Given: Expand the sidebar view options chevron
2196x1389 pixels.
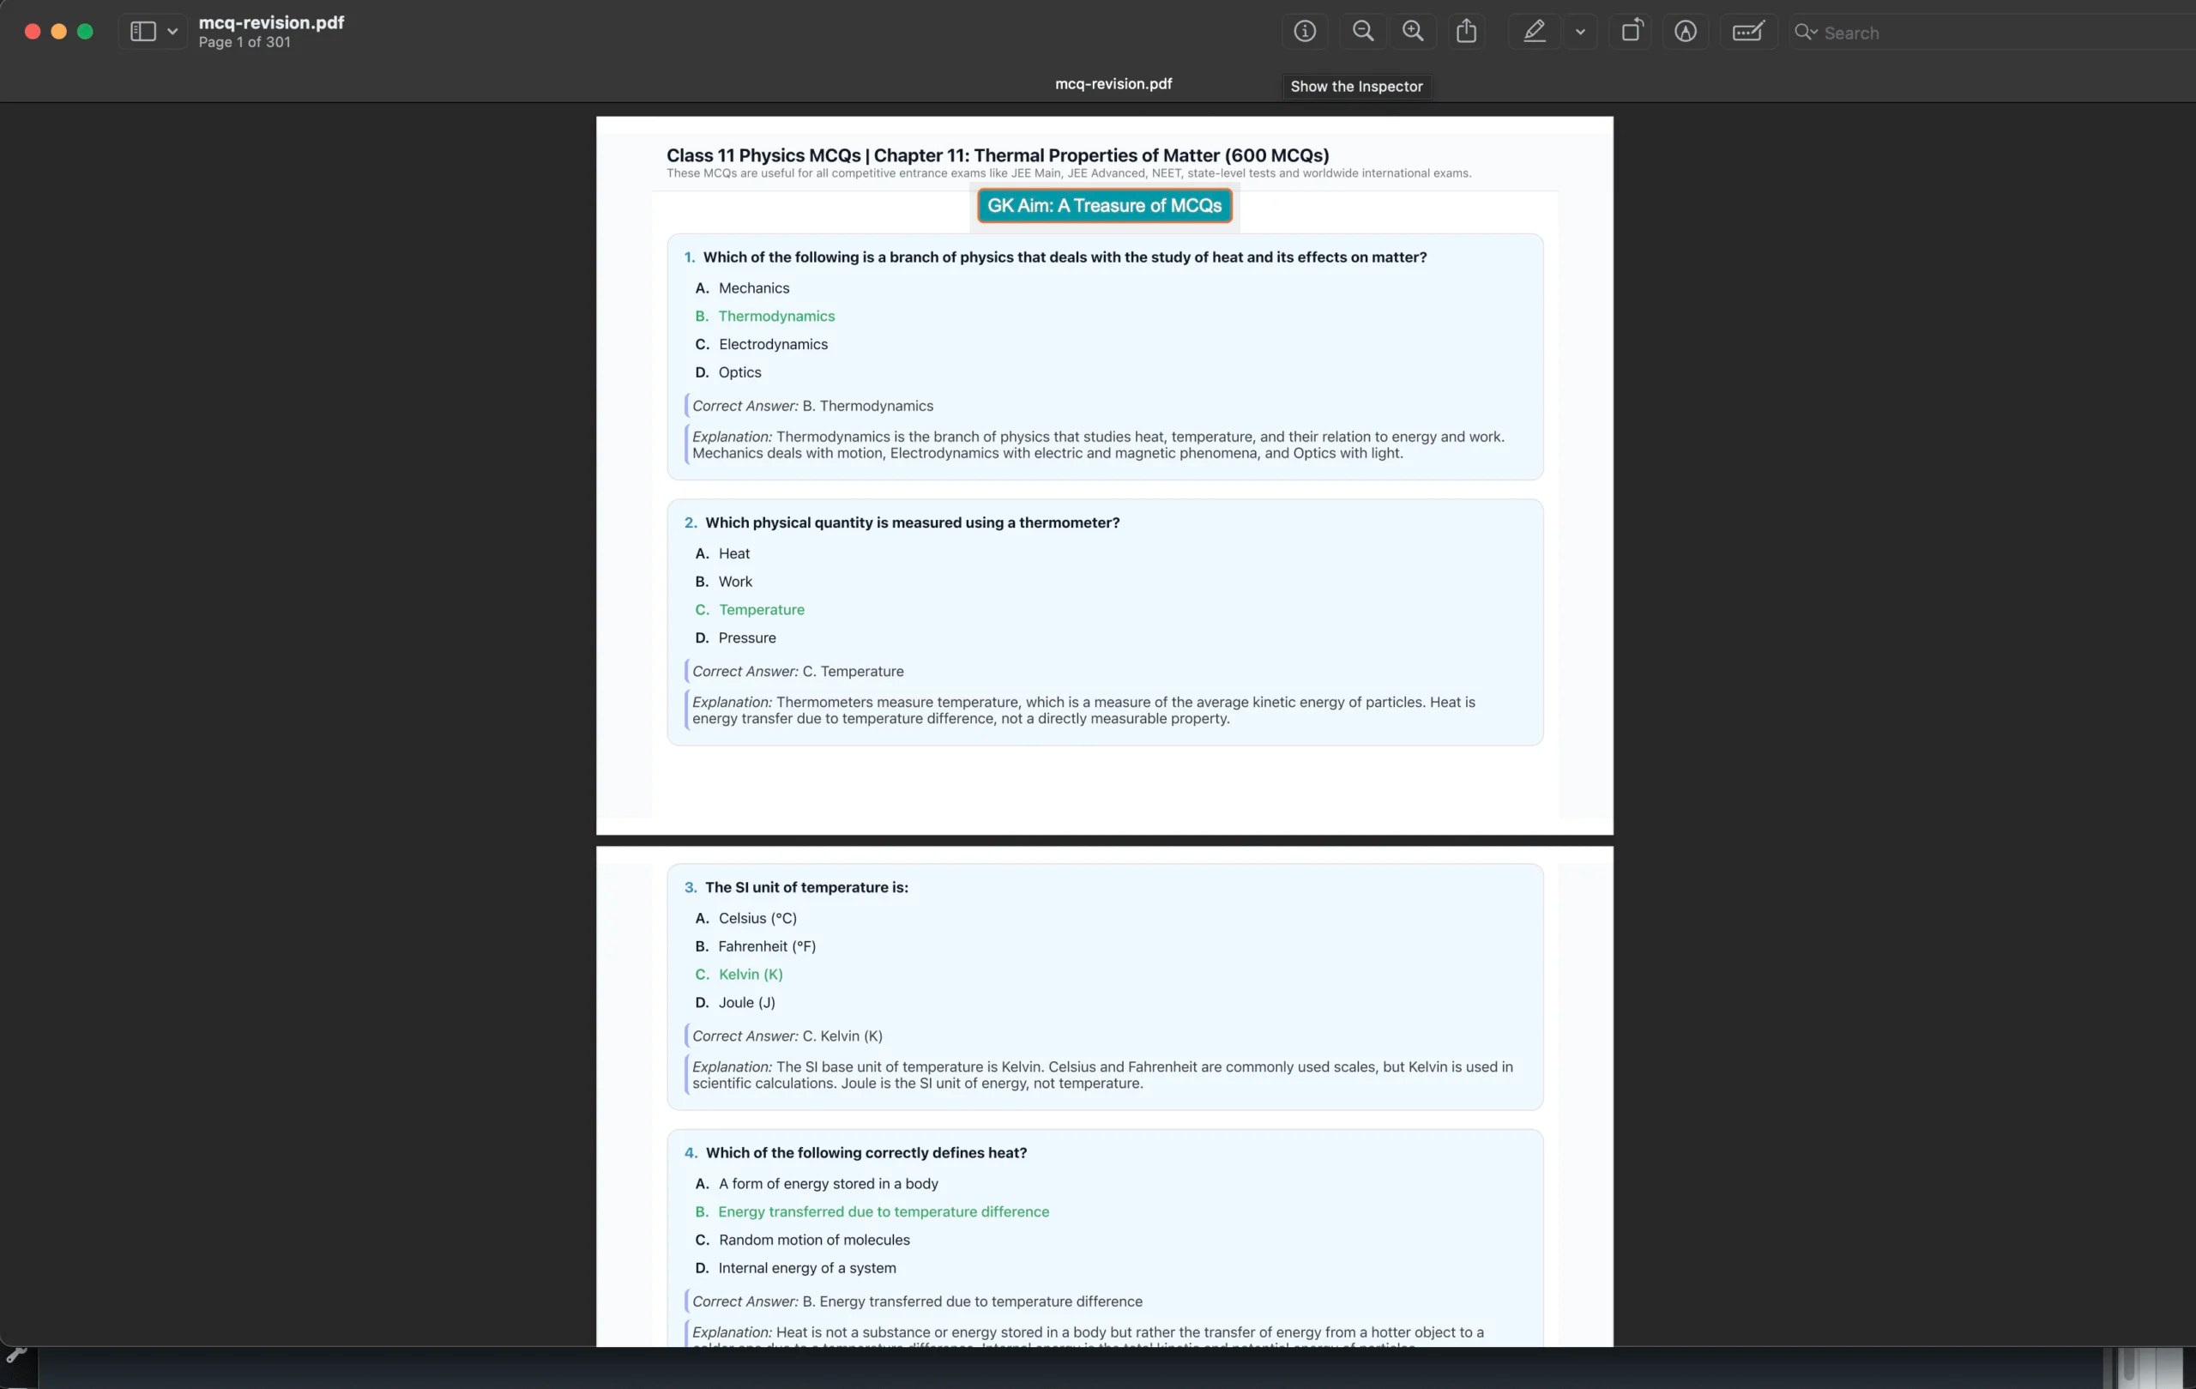Looking at the screenshot, I should click(172, 32).
